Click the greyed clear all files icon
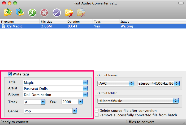The width and height of the screenshot is (186, 125). click(81, 12)
